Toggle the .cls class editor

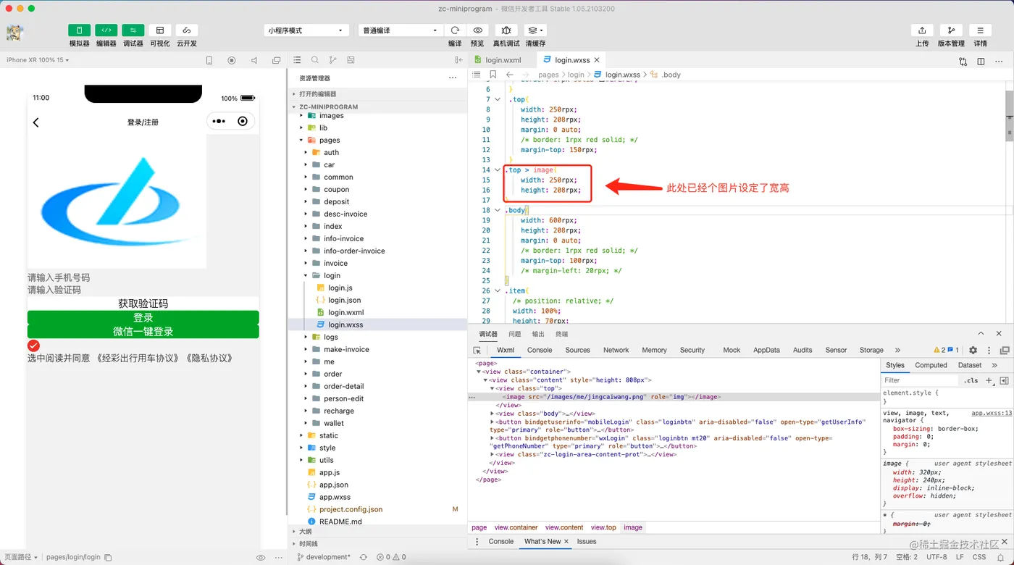971,380
